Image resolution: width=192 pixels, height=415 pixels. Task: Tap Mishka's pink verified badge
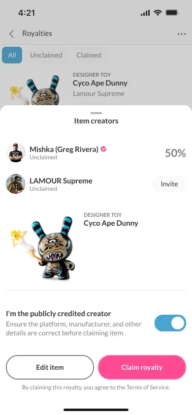(x=104, y=149)
